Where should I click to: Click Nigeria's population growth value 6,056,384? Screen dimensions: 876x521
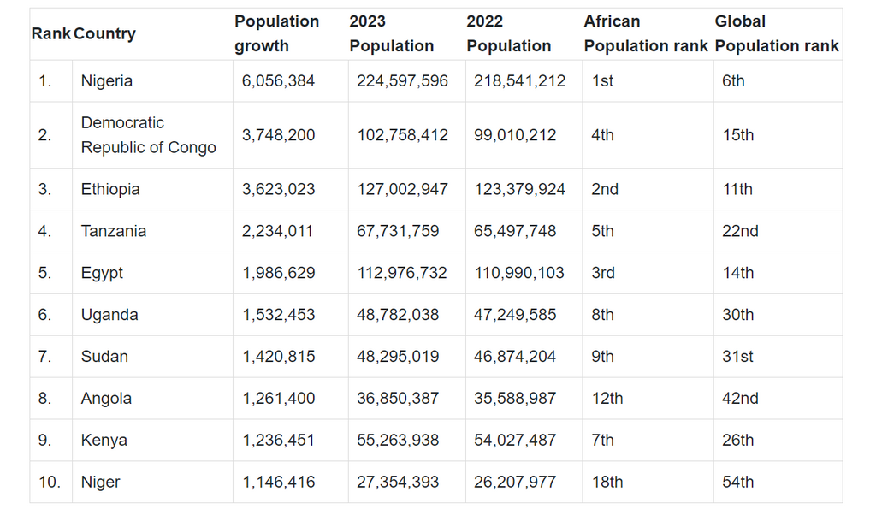coord(279,81)
